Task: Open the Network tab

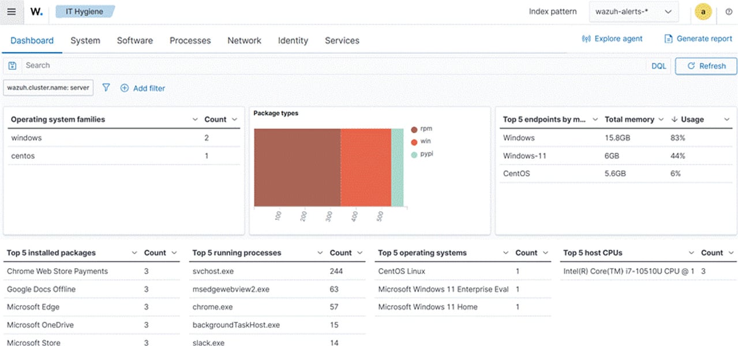Action: click(x=244, y=40)
